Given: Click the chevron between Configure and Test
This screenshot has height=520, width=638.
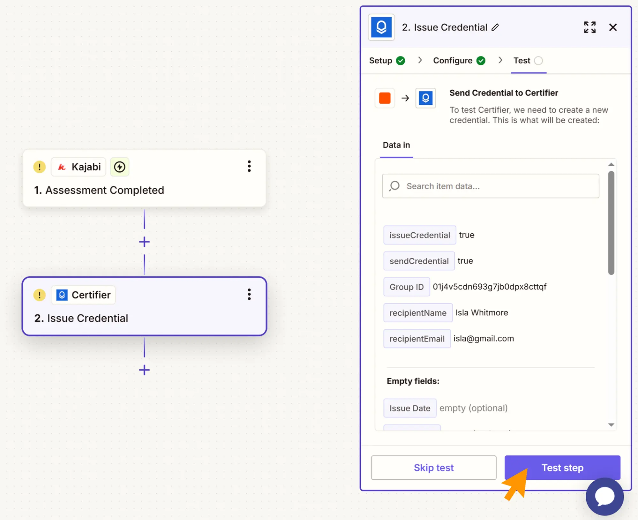Looking at the screenshot, I should pos(500,60).
